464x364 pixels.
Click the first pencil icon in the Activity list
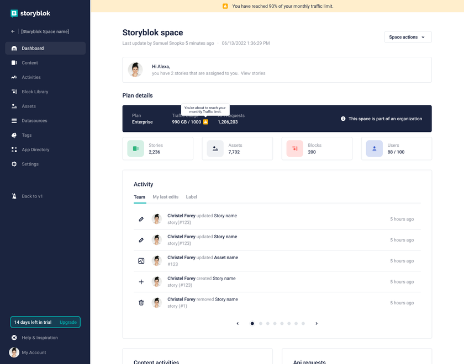point(141,219)
